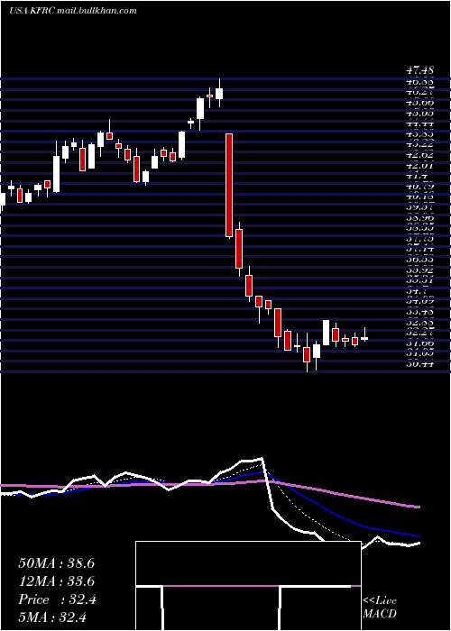Select the 50MA : 38.6 readout
The height and width of the screenshot is (631, 451).
pos(56,563)
